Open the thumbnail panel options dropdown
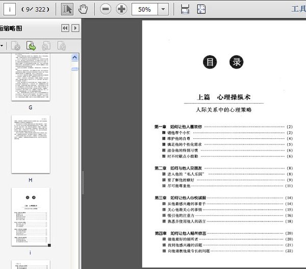 point(3,45)
